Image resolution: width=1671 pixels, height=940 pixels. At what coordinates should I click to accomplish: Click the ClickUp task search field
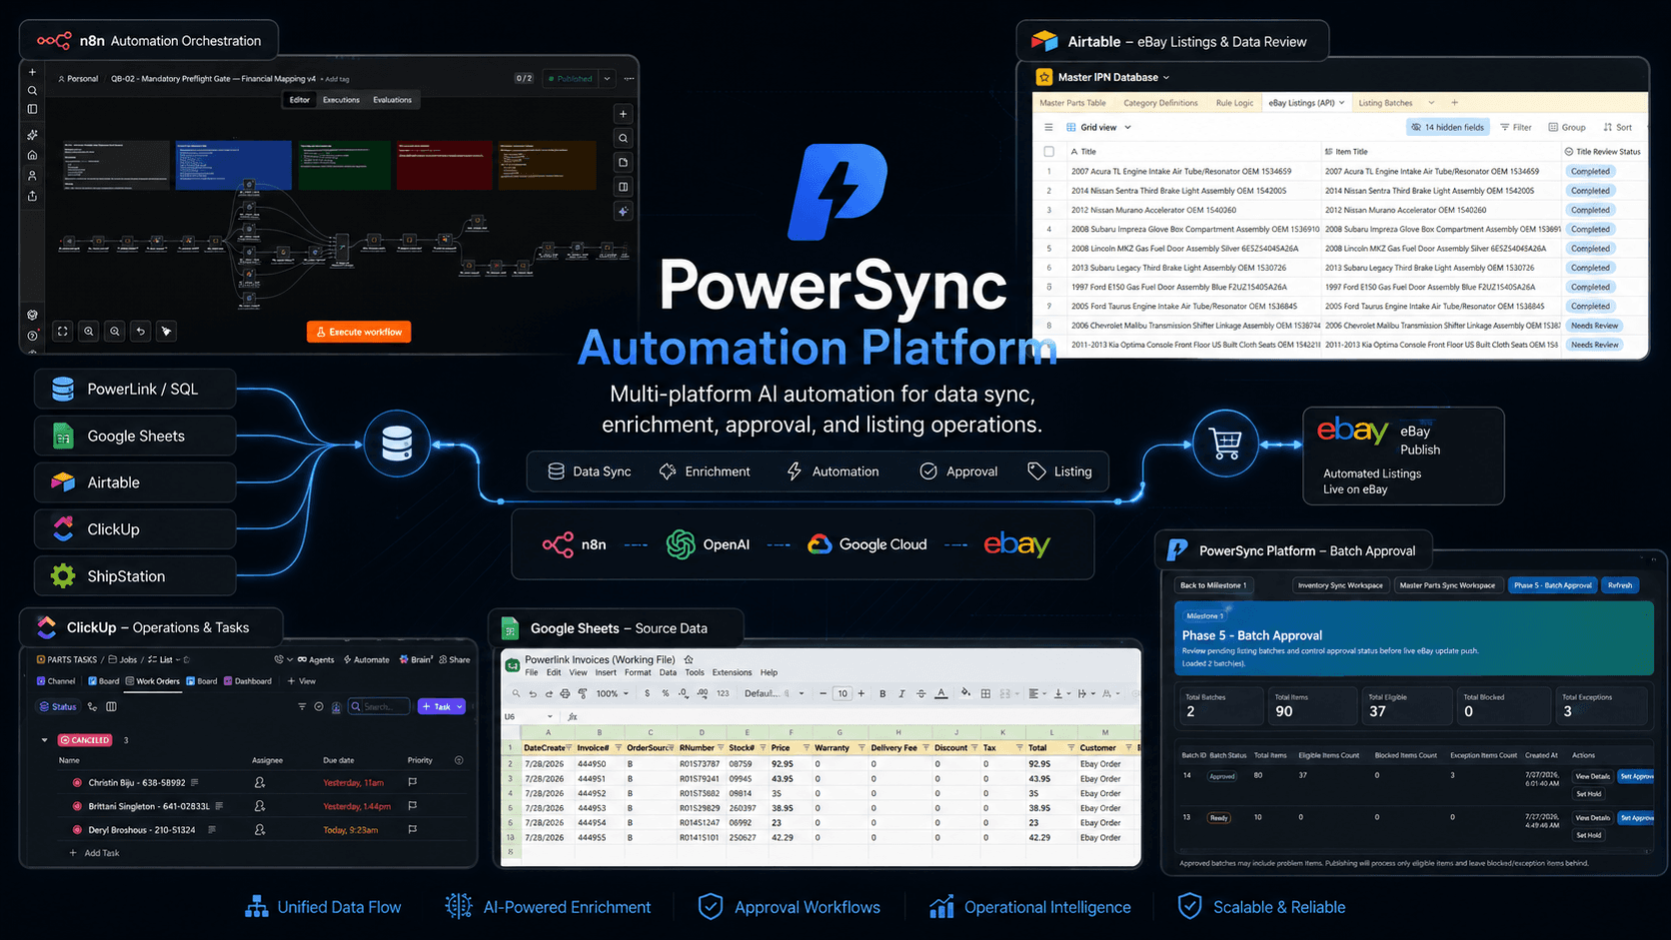pos(378,706)
